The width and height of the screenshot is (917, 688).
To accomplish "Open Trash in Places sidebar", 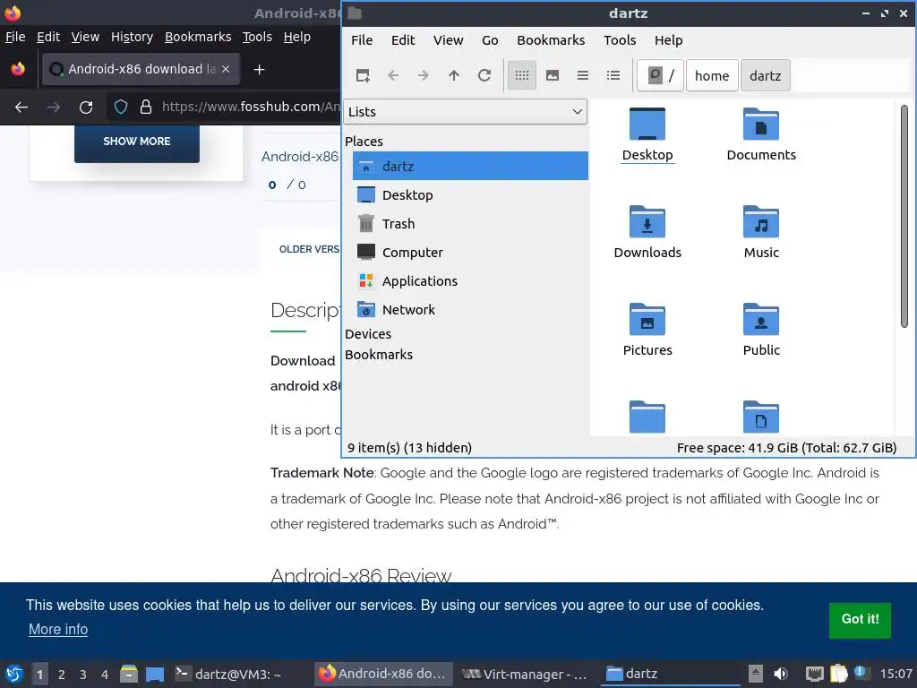I will click(x=470, y=223).
